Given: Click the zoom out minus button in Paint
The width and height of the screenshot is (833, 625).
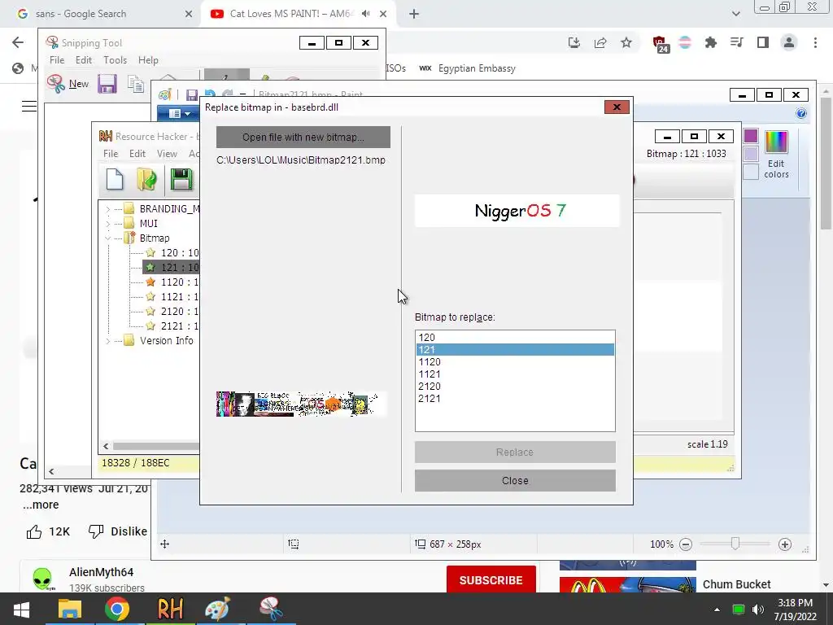Looking at the screenshot, I should (686, 544).
